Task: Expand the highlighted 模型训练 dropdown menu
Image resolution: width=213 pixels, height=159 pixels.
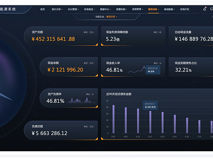Action: coord(154,9)
